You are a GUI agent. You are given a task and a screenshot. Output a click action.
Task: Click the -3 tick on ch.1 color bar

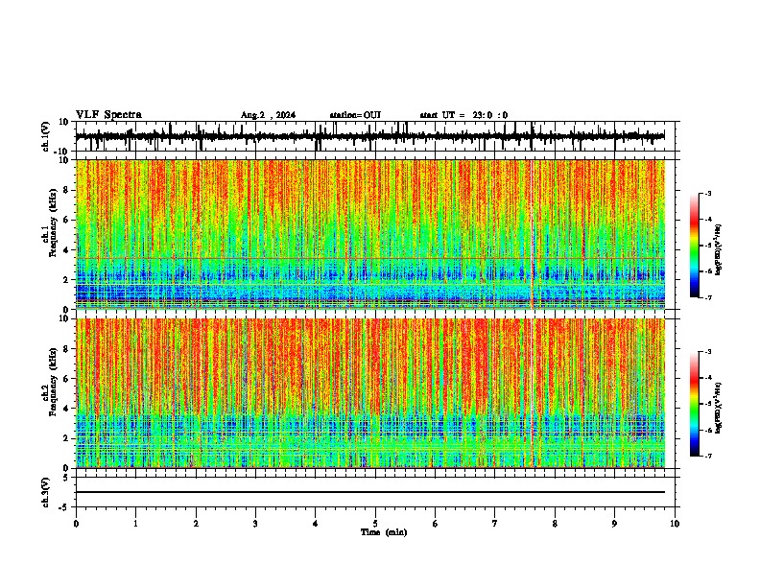708,193
